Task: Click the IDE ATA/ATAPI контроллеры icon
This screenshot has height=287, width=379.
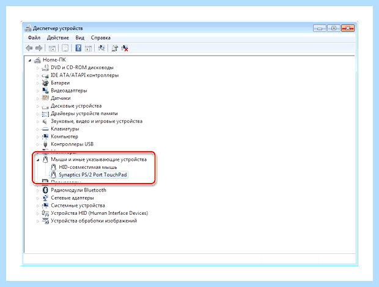Action: click(45, 75)
